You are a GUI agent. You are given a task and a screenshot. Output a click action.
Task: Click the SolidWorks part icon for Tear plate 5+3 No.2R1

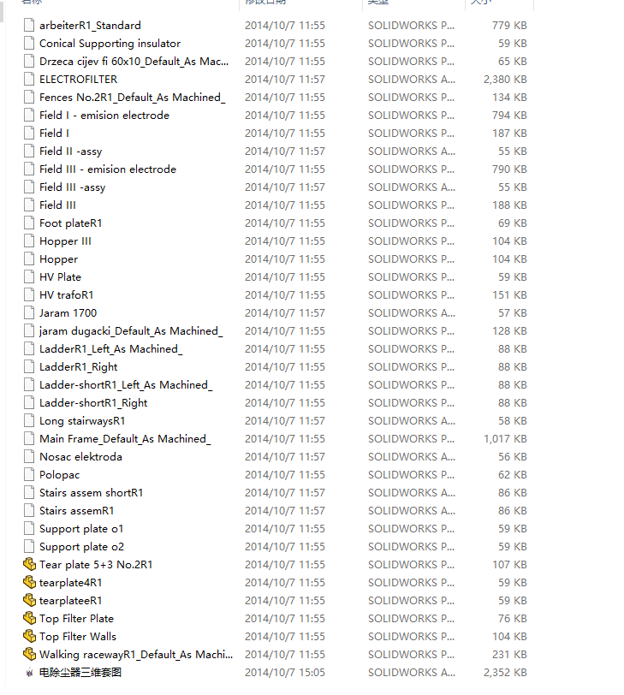(29, 564)
